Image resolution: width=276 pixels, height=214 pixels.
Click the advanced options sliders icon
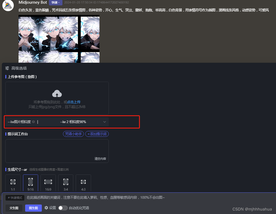(x=7, y=68)
